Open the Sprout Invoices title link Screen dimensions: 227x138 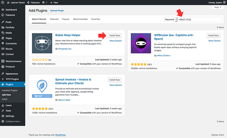click(x=73, y=81)
